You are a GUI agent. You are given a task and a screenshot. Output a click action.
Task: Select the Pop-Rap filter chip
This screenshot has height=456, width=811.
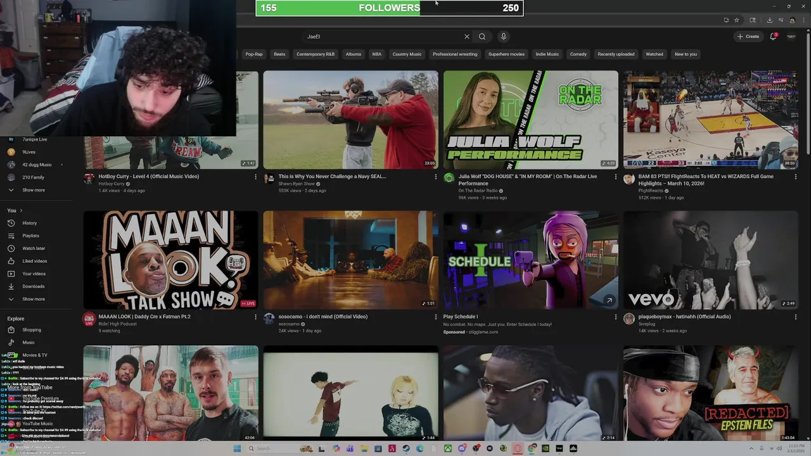pyautogui.click(x=254, y=54)
